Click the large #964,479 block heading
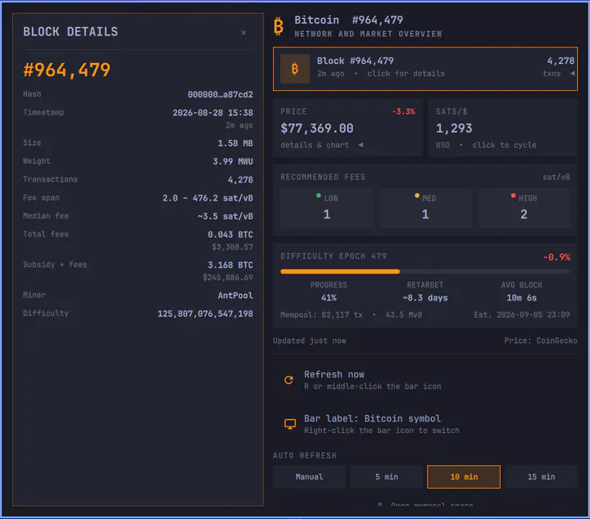 tap(66, 70)
